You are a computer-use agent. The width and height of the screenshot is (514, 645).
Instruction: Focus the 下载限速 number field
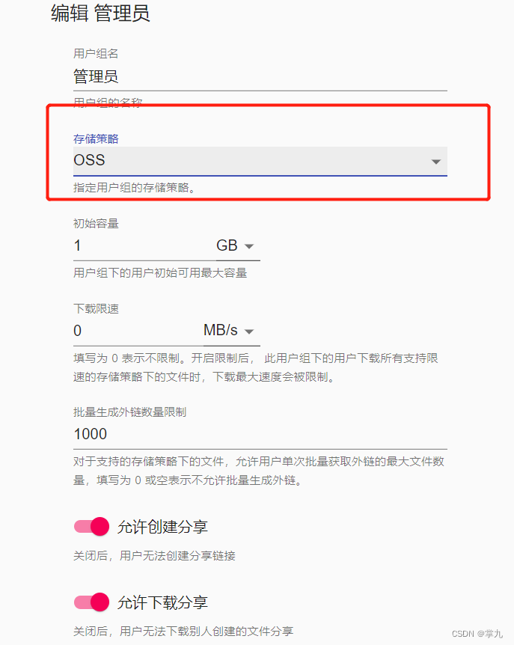point(135,331)
